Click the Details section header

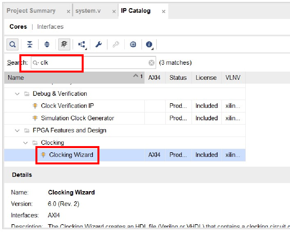22,175
